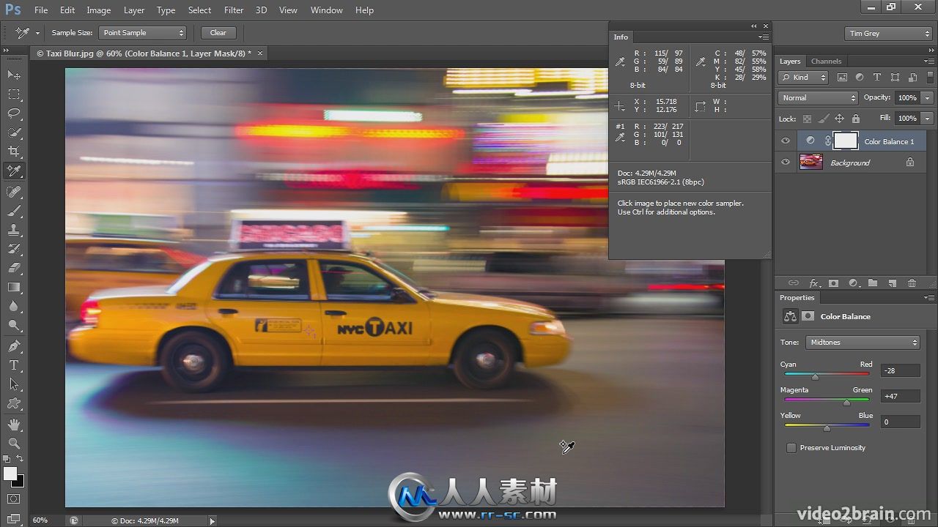The height and width of the screenshot is (527, 938).
Task: Open the Layers panel flyout menu
Action: coord(929,61)
